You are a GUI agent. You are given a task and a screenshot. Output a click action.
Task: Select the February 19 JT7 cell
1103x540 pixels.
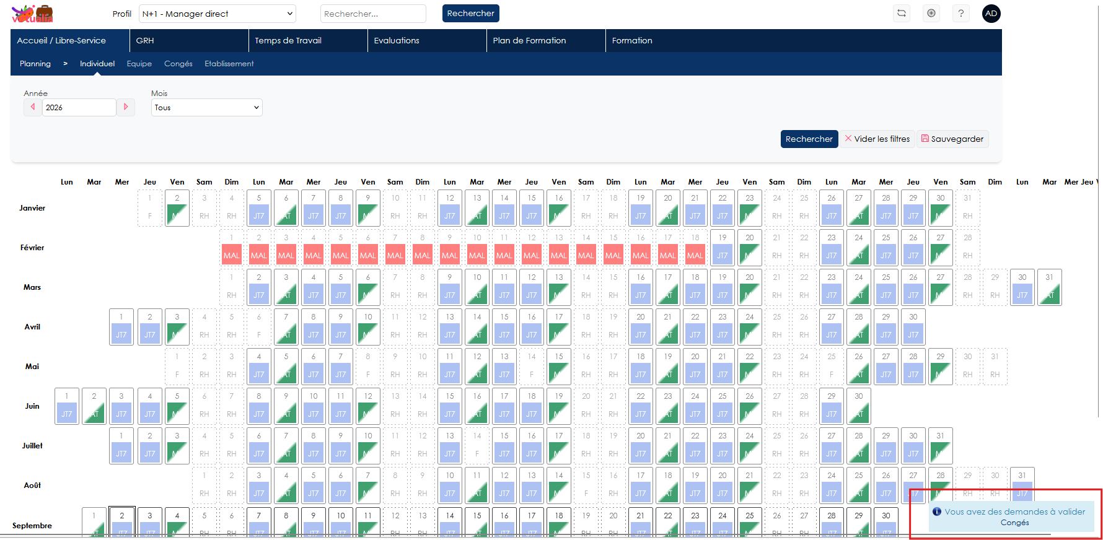(723, 248)
